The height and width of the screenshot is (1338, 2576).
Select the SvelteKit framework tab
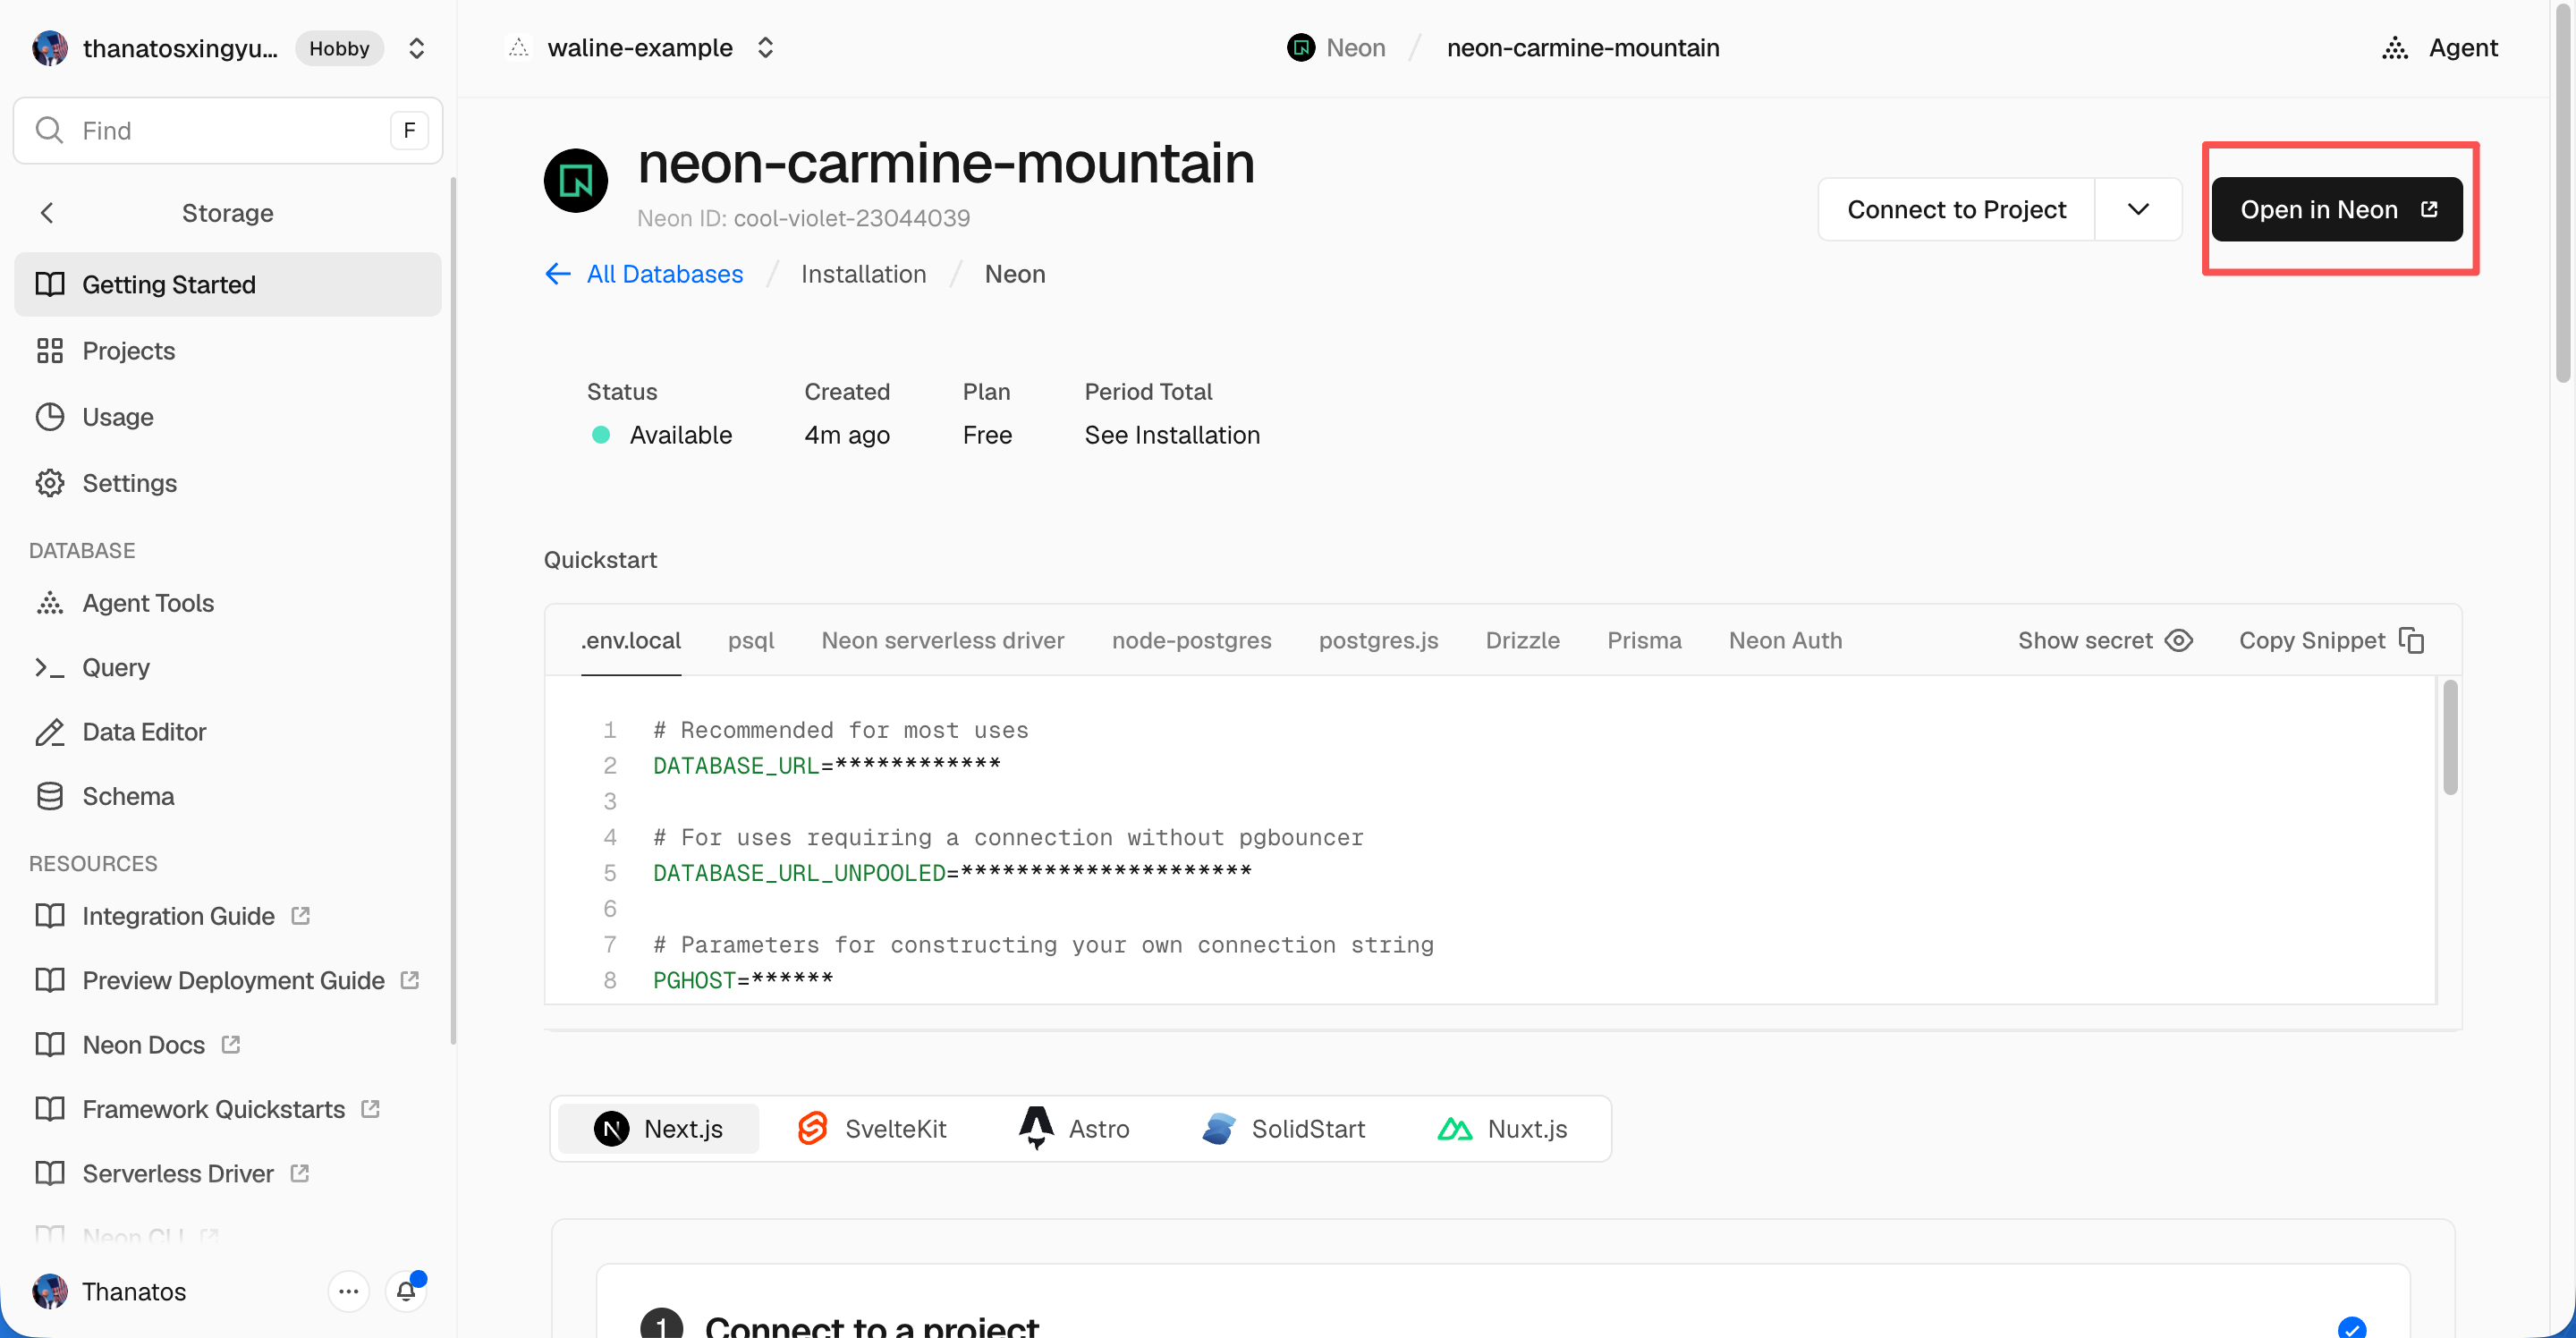point(872,1129)
